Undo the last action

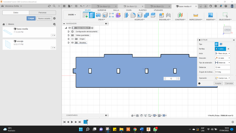pos(81,6)
